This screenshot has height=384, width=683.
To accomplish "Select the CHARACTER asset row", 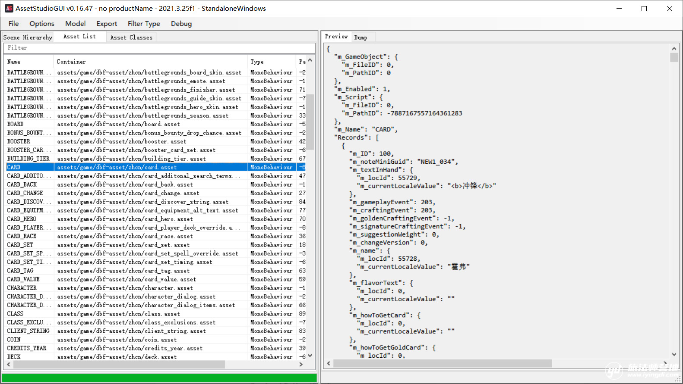I will point(156,288).
